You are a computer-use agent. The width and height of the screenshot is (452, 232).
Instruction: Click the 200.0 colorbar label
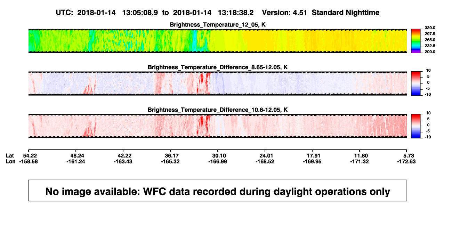(430, 52)
